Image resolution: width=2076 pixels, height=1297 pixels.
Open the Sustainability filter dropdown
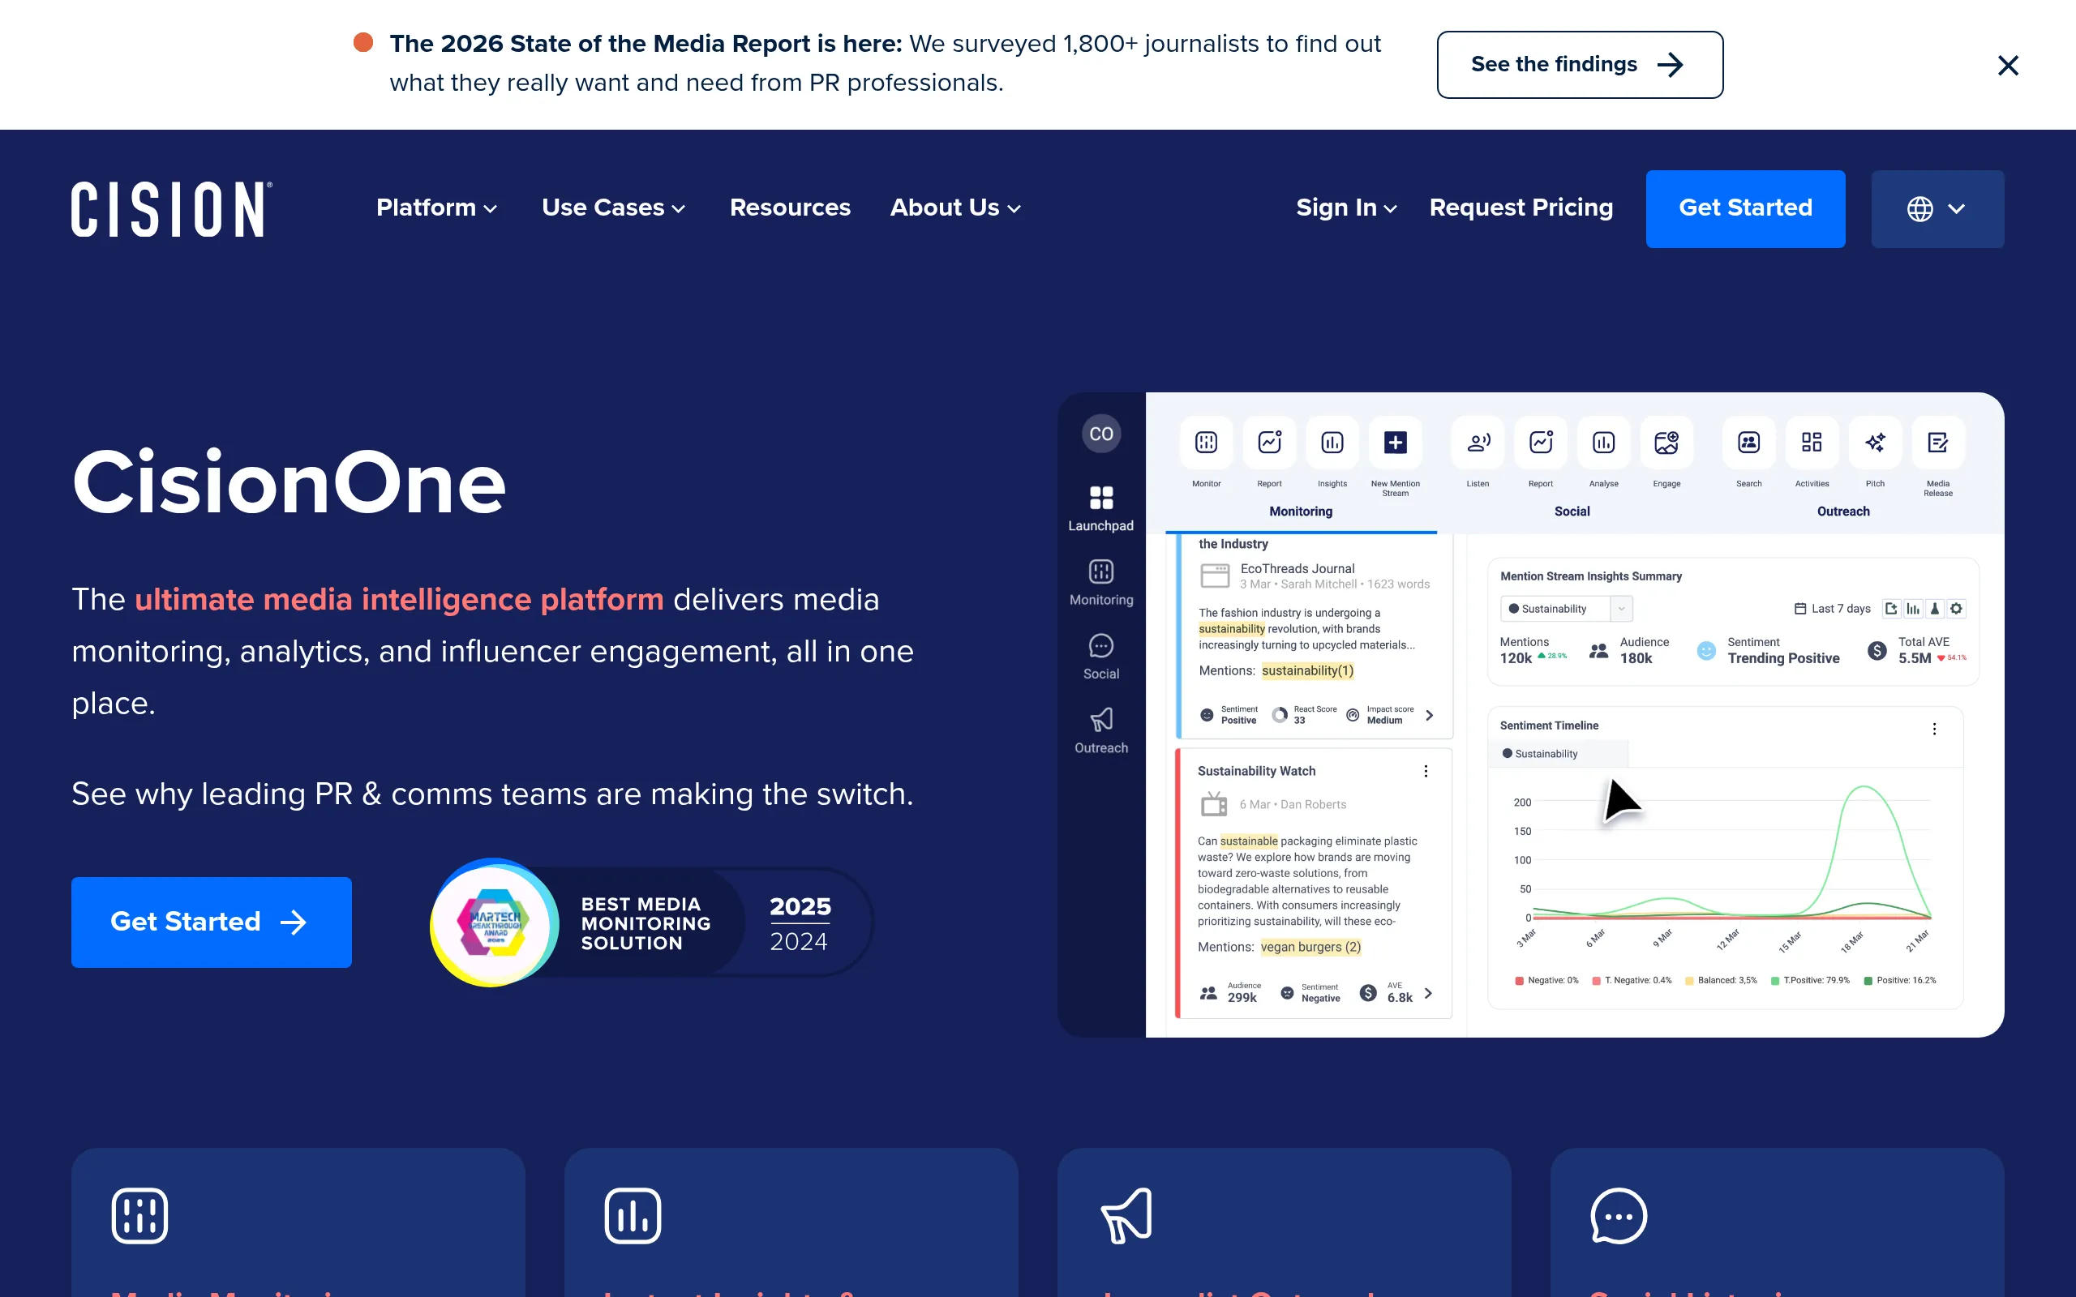(x=1566, y=608)
